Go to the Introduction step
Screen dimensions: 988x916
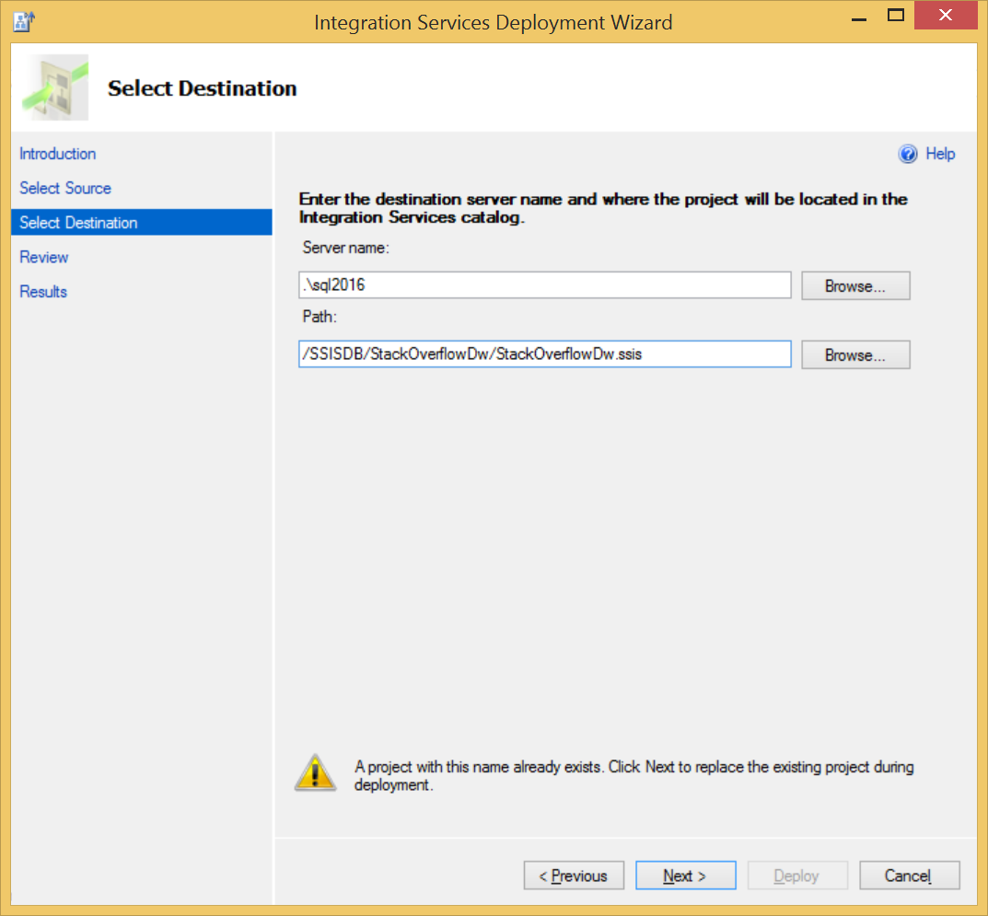(58, 154)
